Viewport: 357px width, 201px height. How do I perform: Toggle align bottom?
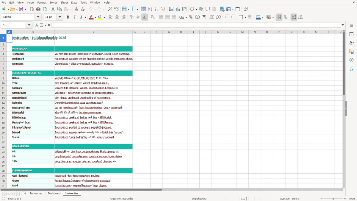click(x=145, y=17)
